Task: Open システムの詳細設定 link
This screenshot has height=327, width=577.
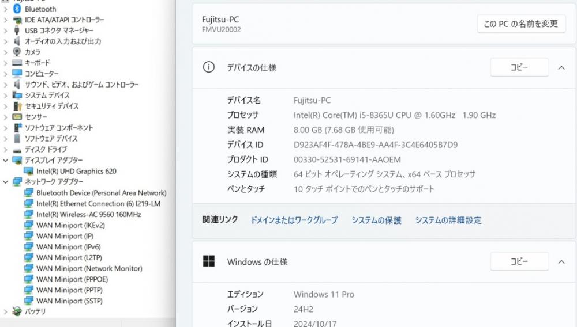Action: pyautogui.click(x=448, y=220)
